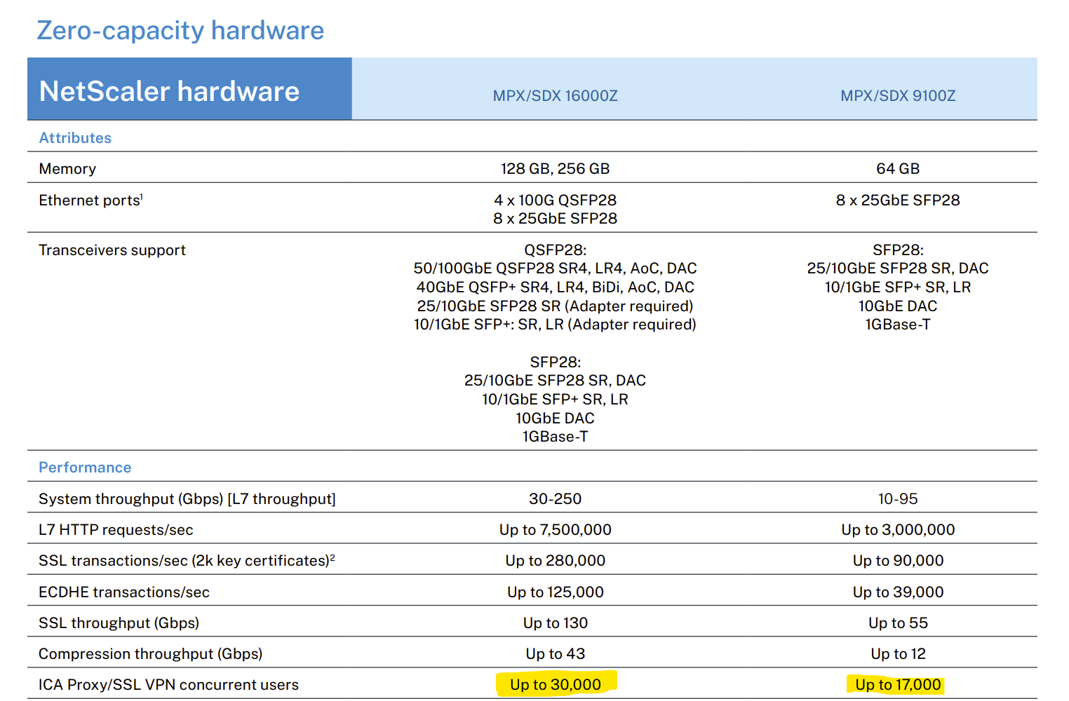Select the highlighted Up to 30,000 value
This screenshot has width=1069, height=701.
coord(555,685)
